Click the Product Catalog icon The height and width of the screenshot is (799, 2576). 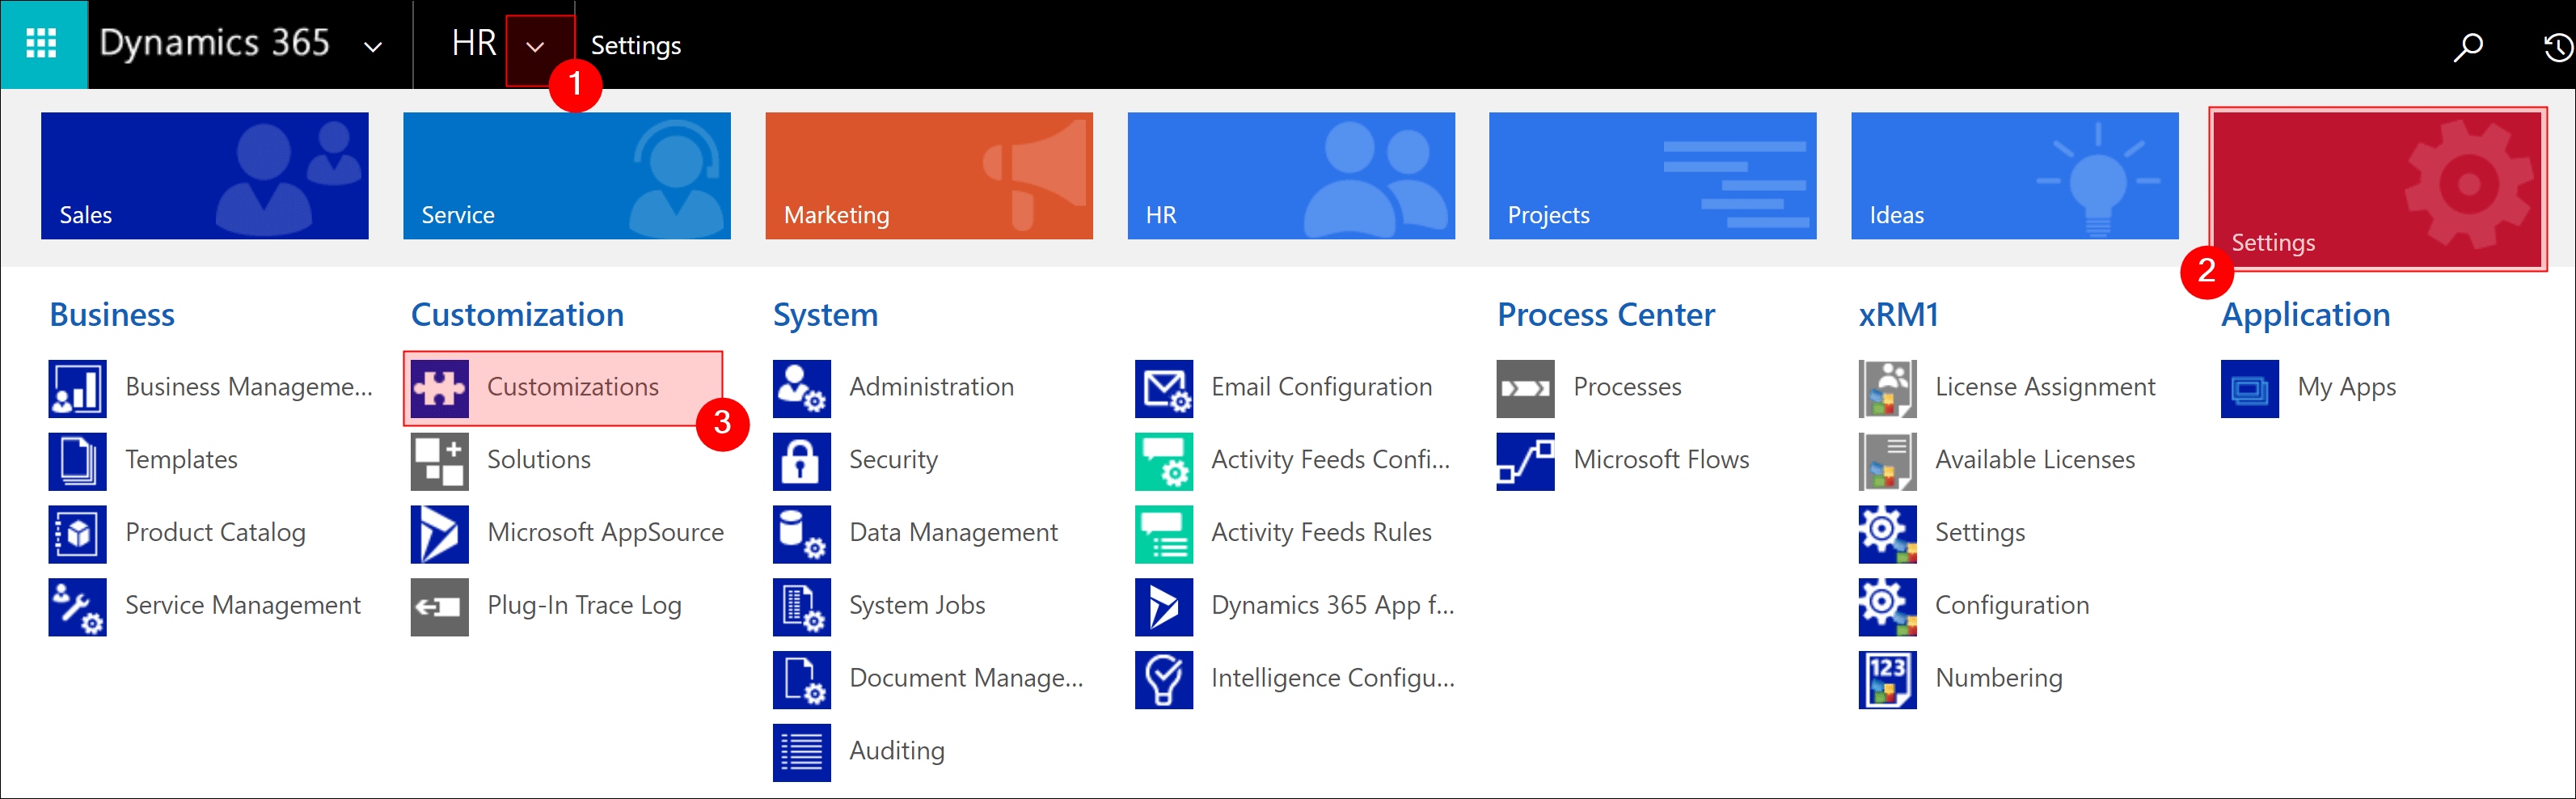point(77,534)
